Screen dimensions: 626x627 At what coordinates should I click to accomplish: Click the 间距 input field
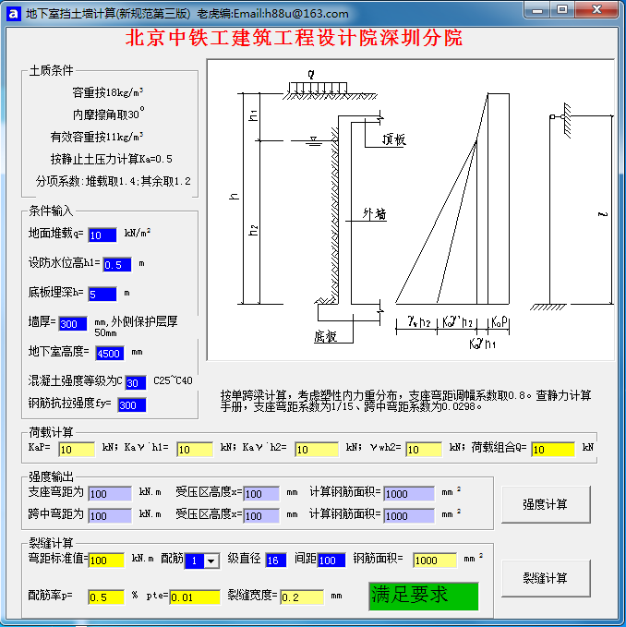pyautogui.click(x=331, y=561)
